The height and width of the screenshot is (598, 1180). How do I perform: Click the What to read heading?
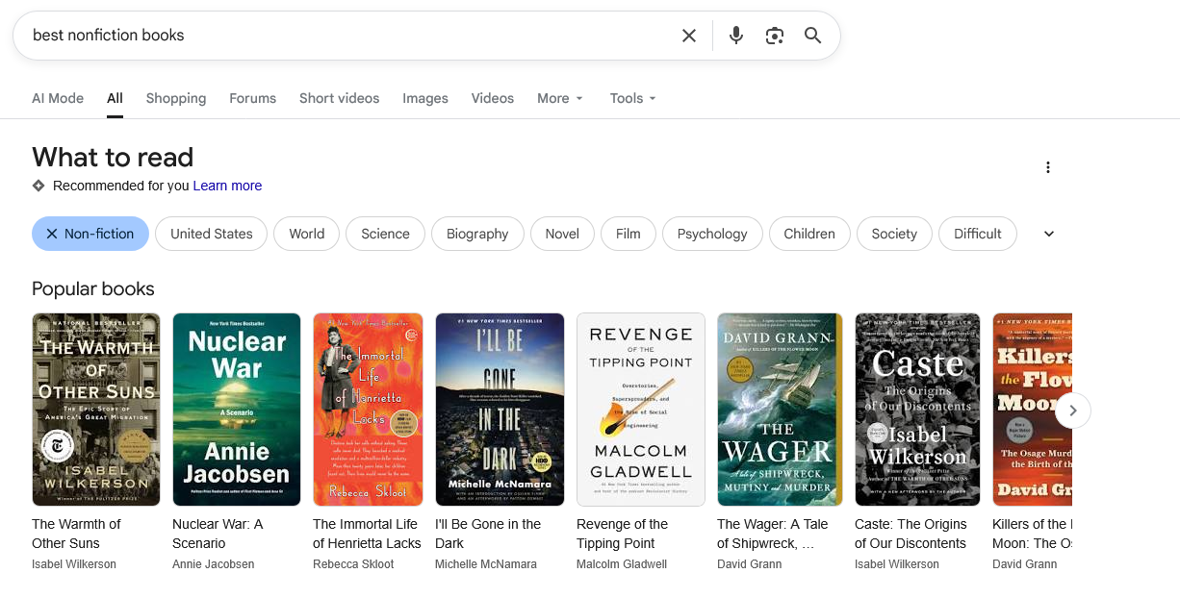[113, 157]
